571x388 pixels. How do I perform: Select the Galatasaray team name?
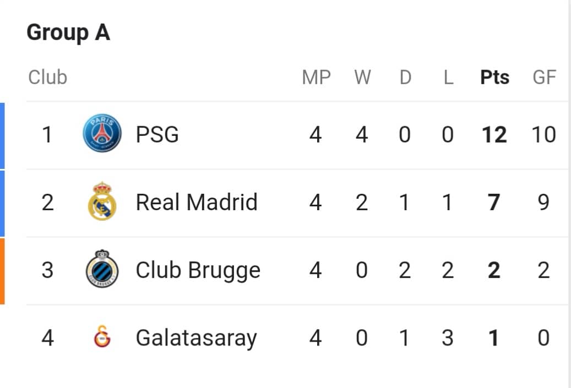[x=197, y=338]
